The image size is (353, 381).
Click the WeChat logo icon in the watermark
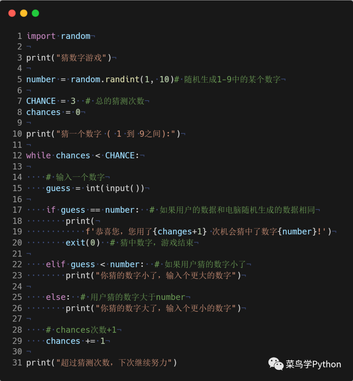(276, 364)
